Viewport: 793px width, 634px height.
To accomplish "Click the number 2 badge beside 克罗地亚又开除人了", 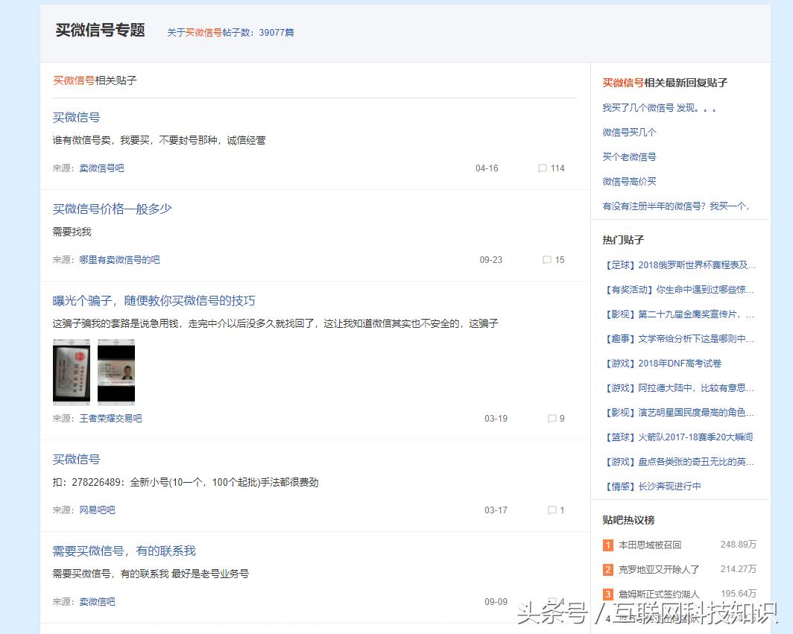I will click(x=608, y=569).
